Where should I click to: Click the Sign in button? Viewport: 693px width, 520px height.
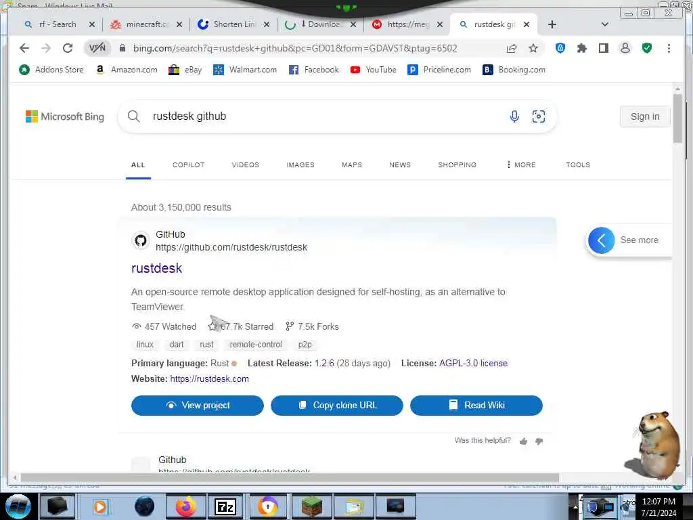point(645,116)
